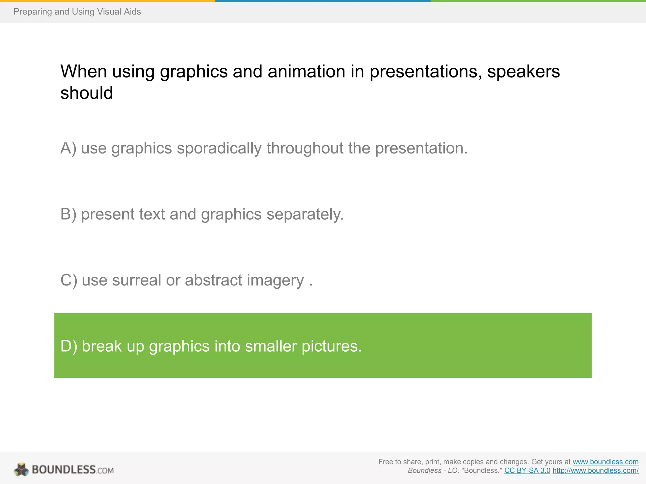Click the header 'Preparing and Using Visual Aids'
The image size is (646, 484).
(x=77, y=12)
